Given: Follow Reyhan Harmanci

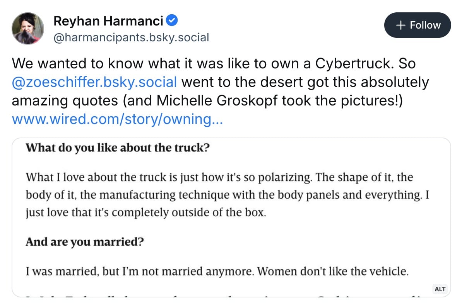Looking at the screenshot, I should coord(418,25).
